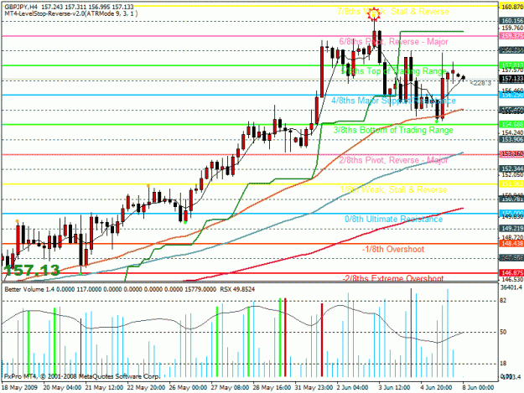Viewport: 524px width, 393px height.
Task: Click the 146.875 red price tag
Action: pos(511,273)
